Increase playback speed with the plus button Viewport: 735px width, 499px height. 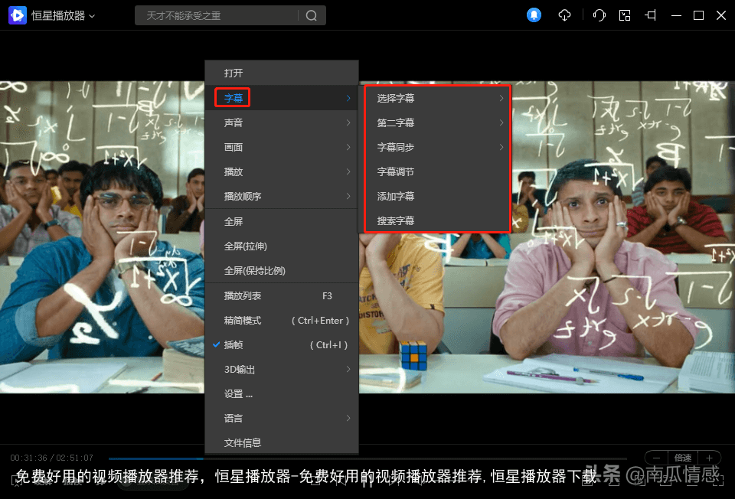tap(709, 458)
